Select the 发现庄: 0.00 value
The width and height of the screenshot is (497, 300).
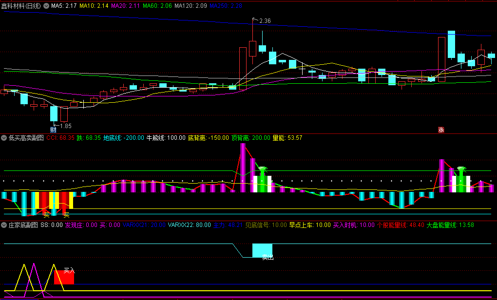tap(81, 225)
